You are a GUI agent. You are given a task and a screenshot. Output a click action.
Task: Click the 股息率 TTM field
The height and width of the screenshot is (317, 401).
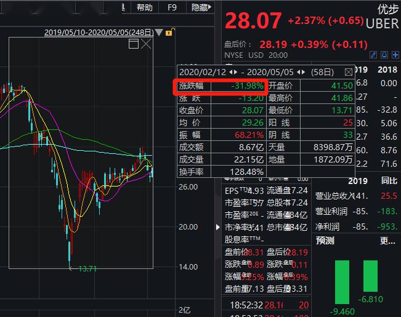(x=244, y=239)
